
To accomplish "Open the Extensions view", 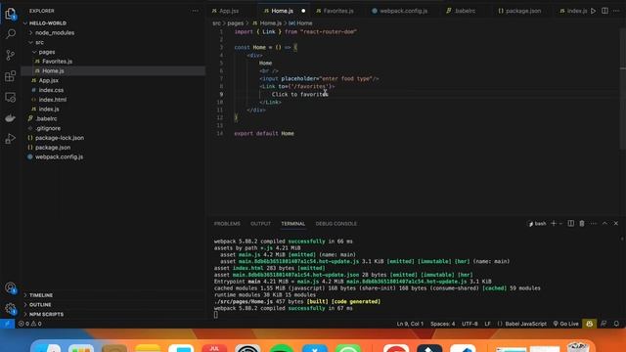I will [x=11, y=76].
